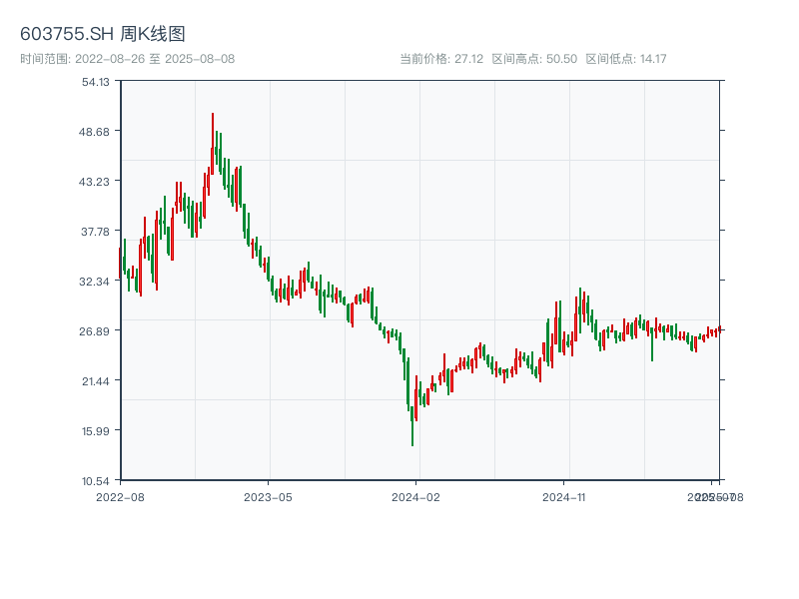Select the 时间范围 date range text
This screenshot has height=599, width=799.
pyautogui.click(x=127, y=59)
